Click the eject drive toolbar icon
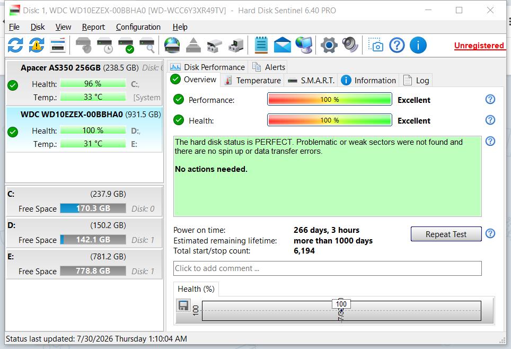511x349 pixels. tap(193, 45)
